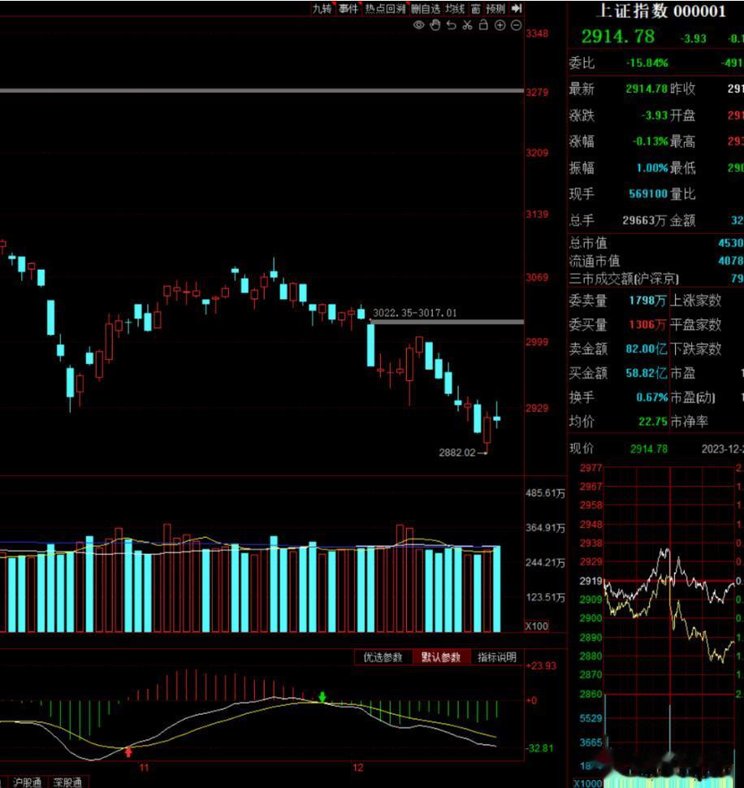Select the hand pan tool
Image resolution: width=744 pixels, height=788 pixels.
click(435, 25)
